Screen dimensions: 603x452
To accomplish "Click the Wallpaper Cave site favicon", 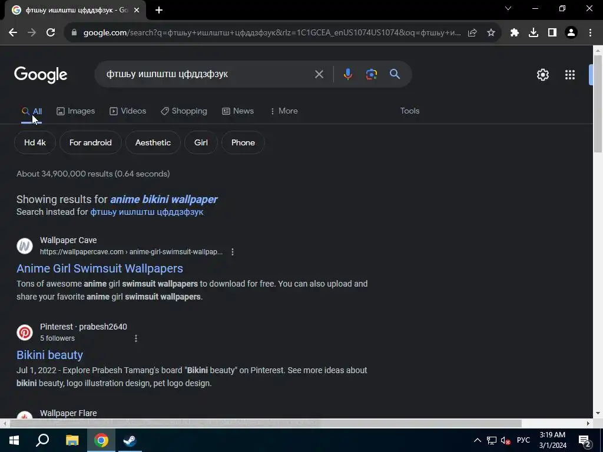I will (x=25, y=246).
